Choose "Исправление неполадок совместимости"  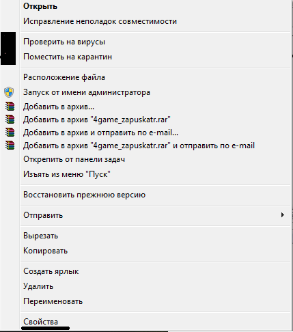100,21
